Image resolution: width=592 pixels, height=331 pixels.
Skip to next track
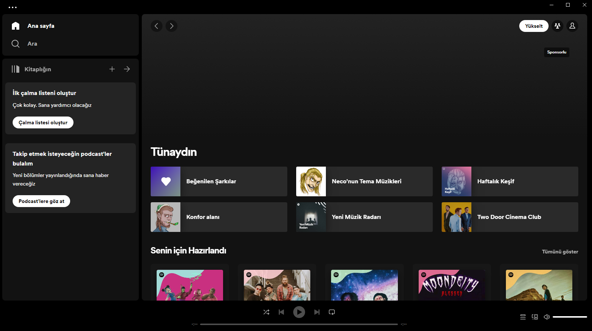pos(317,312)
